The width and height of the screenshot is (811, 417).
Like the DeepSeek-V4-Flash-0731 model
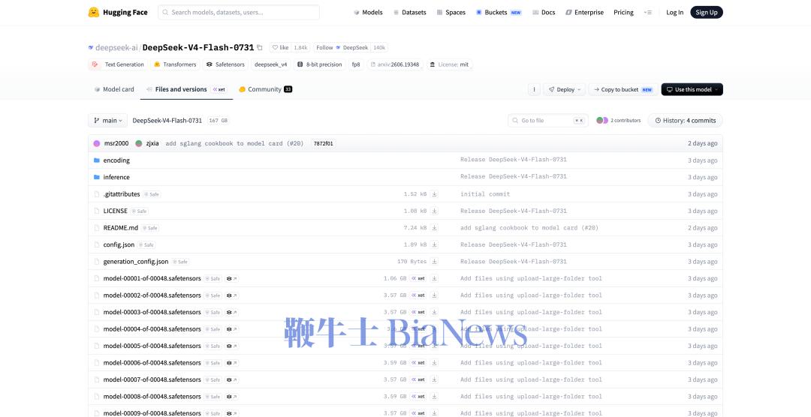point(280,47)
